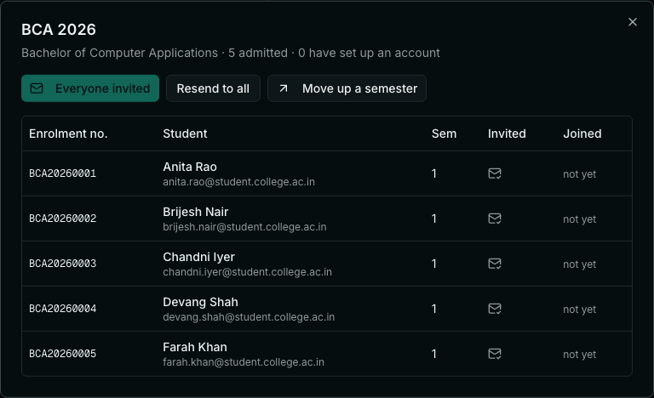Click student name Chandni Iyer
The height and width of the screenshot is (398, 654).
pos(199,257)
